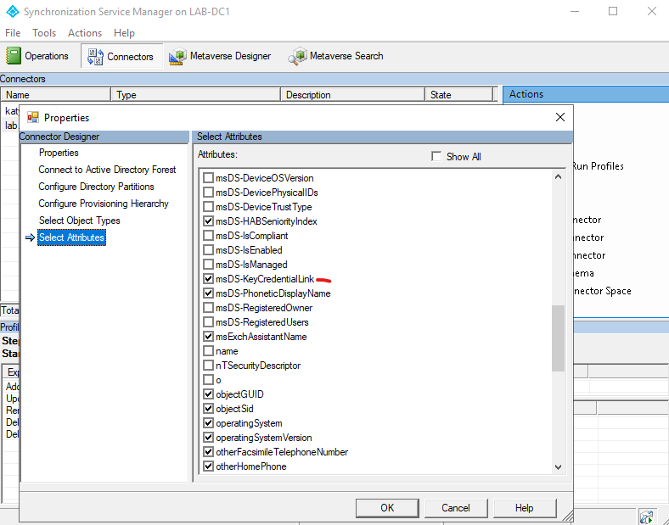Click the Properties dialog title icon
The width and height of the screenshot is (669, 525).
pyautogui.click(x=33, y=118)
